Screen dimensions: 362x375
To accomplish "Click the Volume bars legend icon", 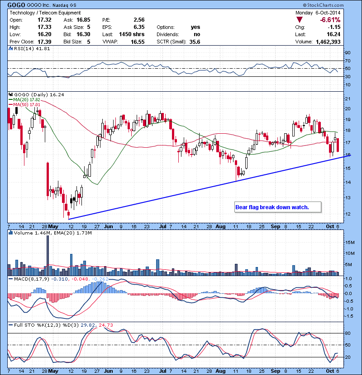I will tap(10, 233).
